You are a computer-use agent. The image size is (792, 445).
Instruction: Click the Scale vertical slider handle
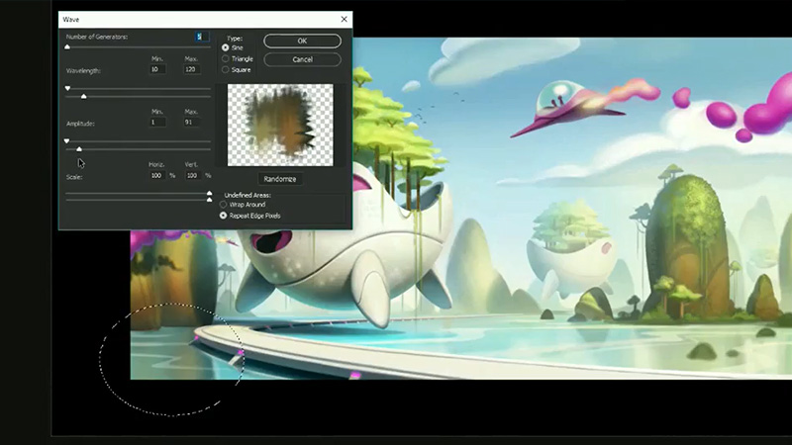[209, 200]
